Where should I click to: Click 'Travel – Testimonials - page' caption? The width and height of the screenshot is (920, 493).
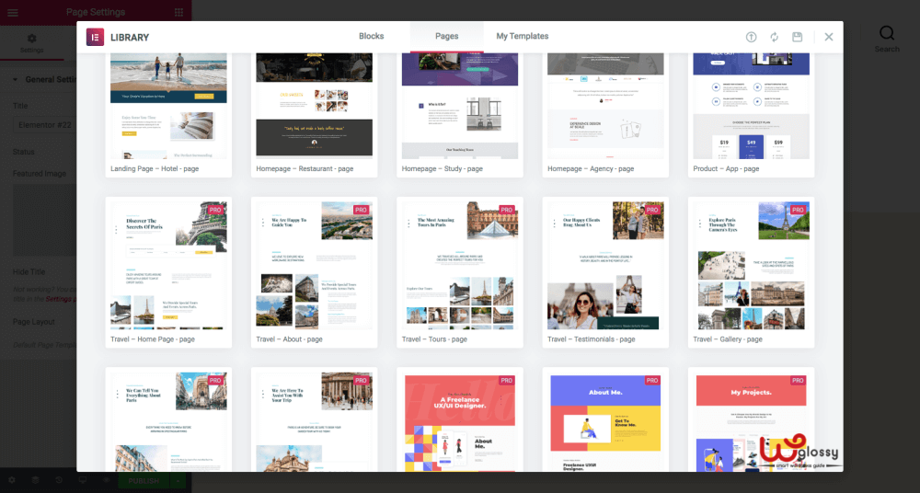point(592,339)
